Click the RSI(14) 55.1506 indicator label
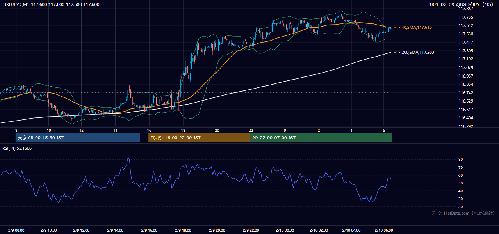Screen dimensions: 499x234 tap(17, 148)
